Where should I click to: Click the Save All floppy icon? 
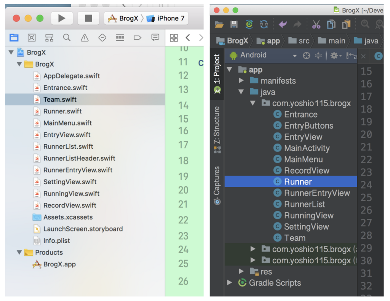tap(234, 24)
